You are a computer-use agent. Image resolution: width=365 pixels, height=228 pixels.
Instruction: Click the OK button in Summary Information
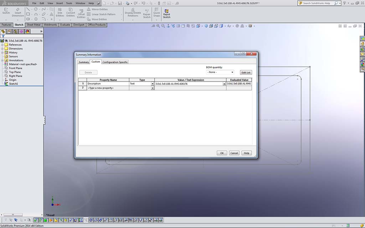[222, 153]
